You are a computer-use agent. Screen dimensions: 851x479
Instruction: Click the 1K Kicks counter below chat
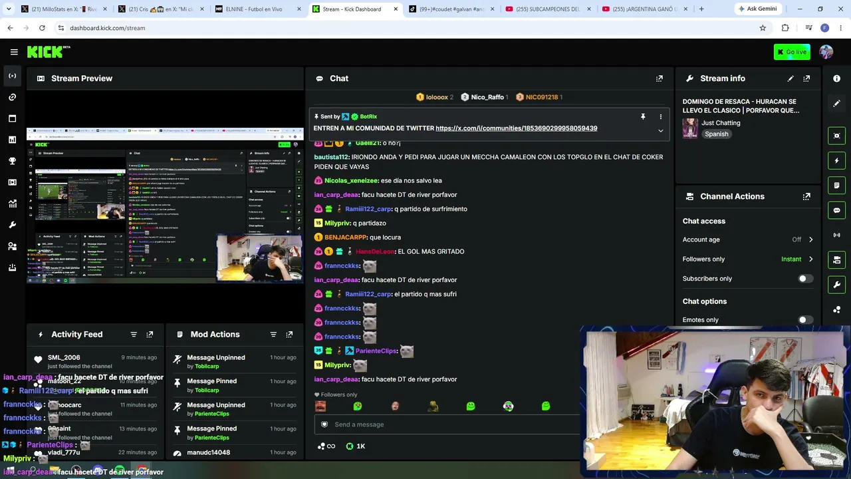[356, 446]
